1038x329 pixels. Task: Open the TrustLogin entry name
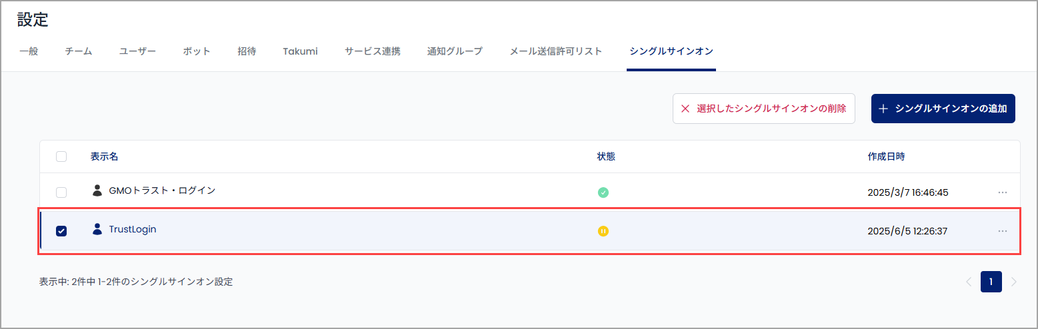(133, 229)
